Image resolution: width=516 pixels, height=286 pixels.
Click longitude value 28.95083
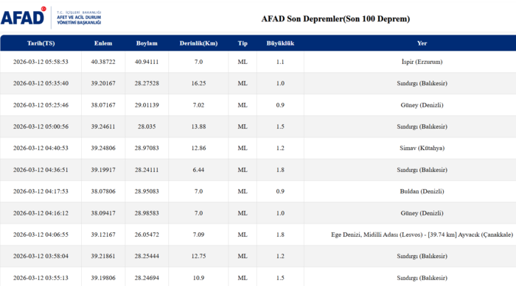tap(147, 191)
